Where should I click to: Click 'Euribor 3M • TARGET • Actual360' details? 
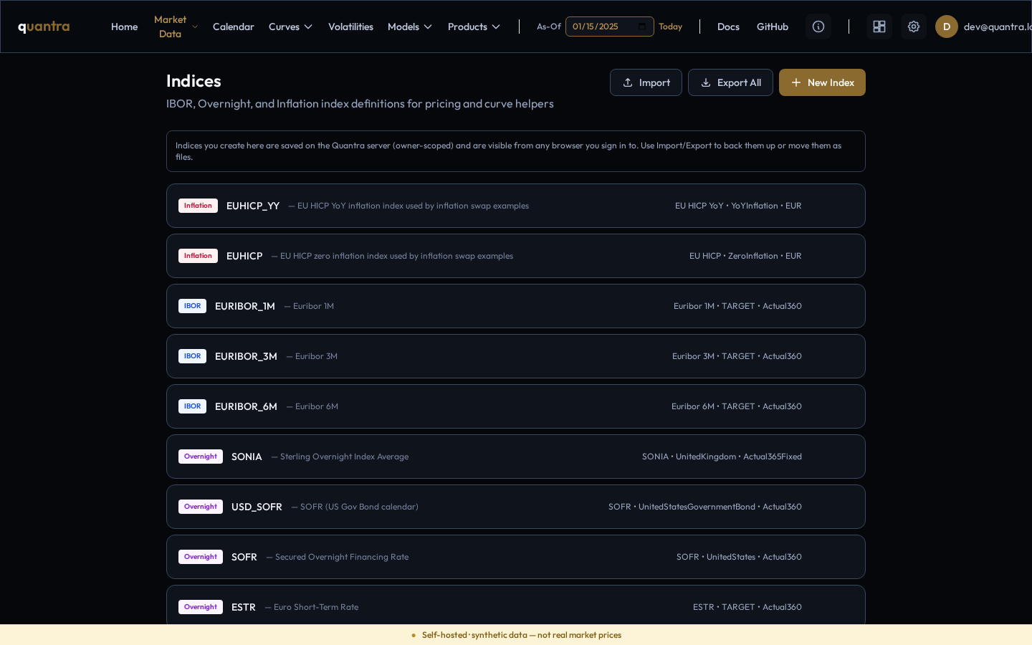[x=737, y=356]
